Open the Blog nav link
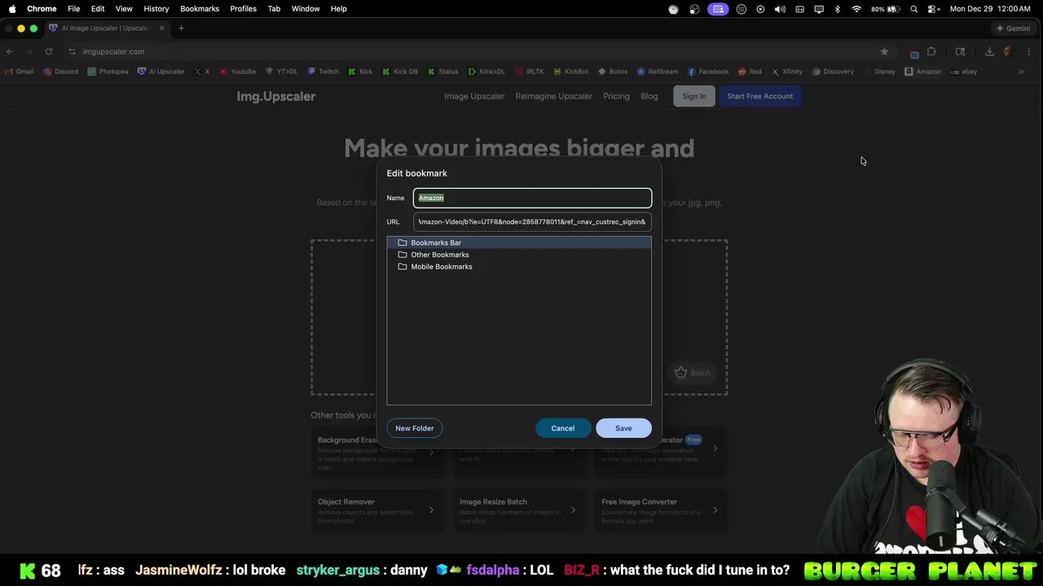The image size is (1043, 586). coord(649,96)
